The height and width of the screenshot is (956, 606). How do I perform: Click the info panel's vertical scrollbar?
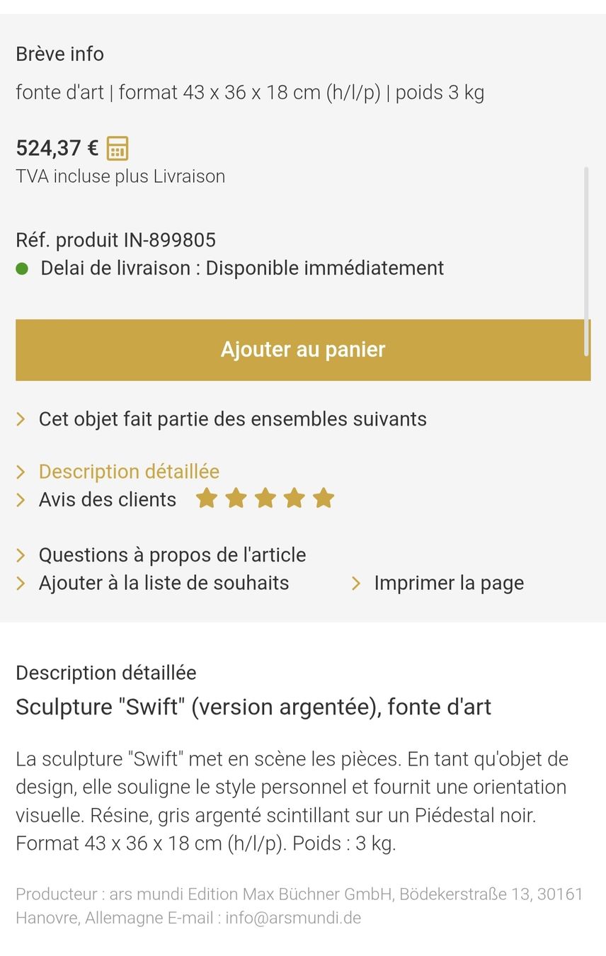click(587, 261)
